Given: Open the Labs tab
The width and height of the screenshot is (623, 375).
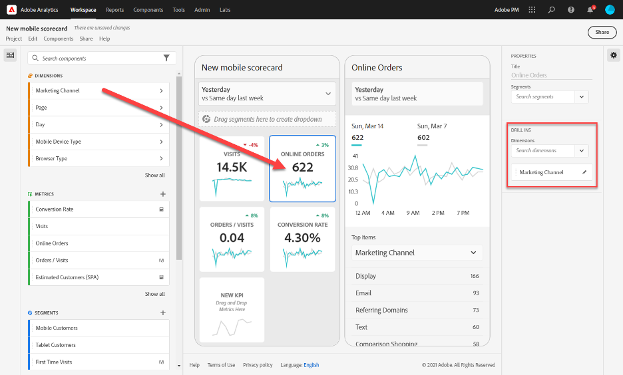Looking at the screenshot, I should [225, 10].
